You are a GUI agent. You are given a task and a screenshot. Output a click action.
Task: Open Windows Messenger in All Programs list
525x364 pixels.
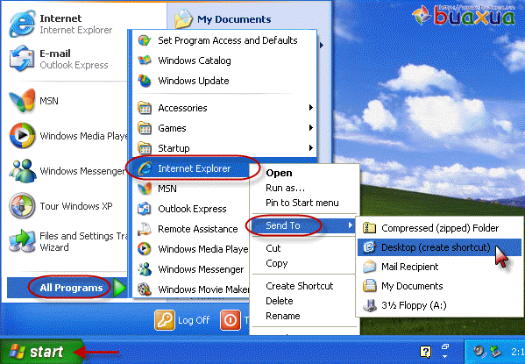[x=191, y=269]
